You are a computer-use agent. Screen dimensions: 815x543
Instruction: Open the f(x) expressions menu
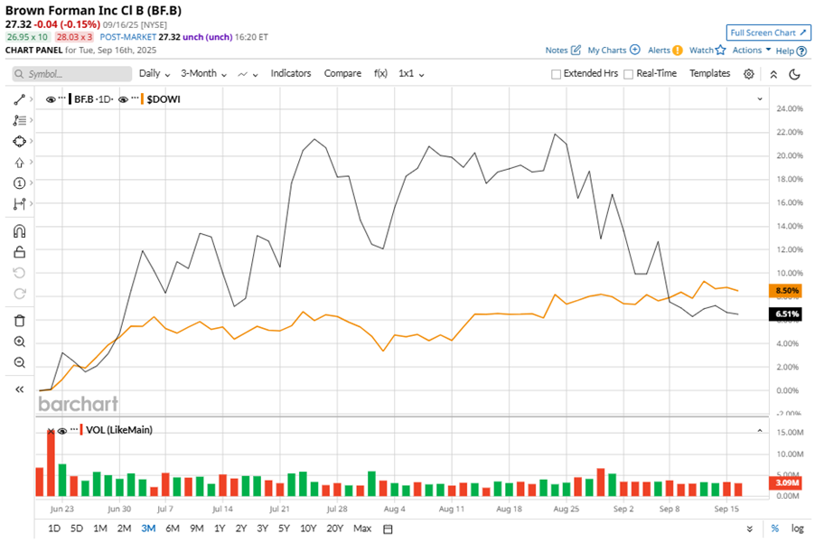tap(380, 73)
